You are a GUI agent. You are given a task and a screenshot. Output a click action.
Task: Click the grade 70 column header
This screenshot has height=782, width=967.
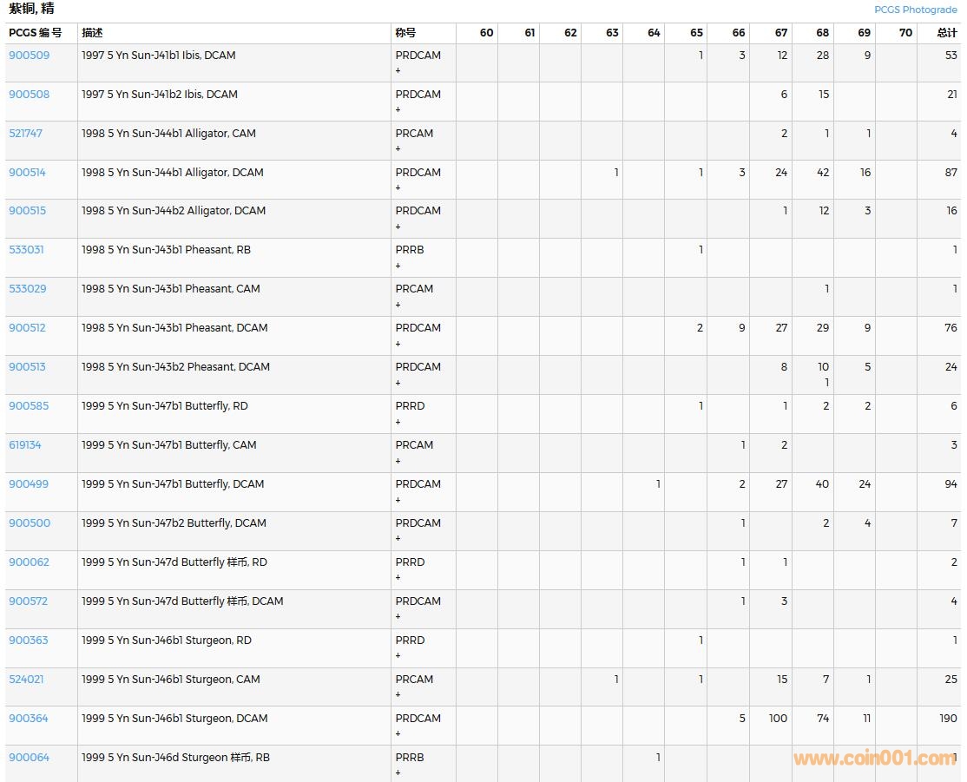point(905,33)
